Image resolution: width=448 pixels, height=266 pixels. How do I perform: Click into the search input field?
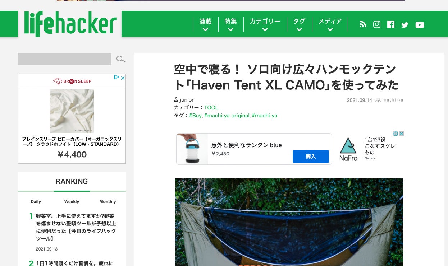tap(65, 59)
